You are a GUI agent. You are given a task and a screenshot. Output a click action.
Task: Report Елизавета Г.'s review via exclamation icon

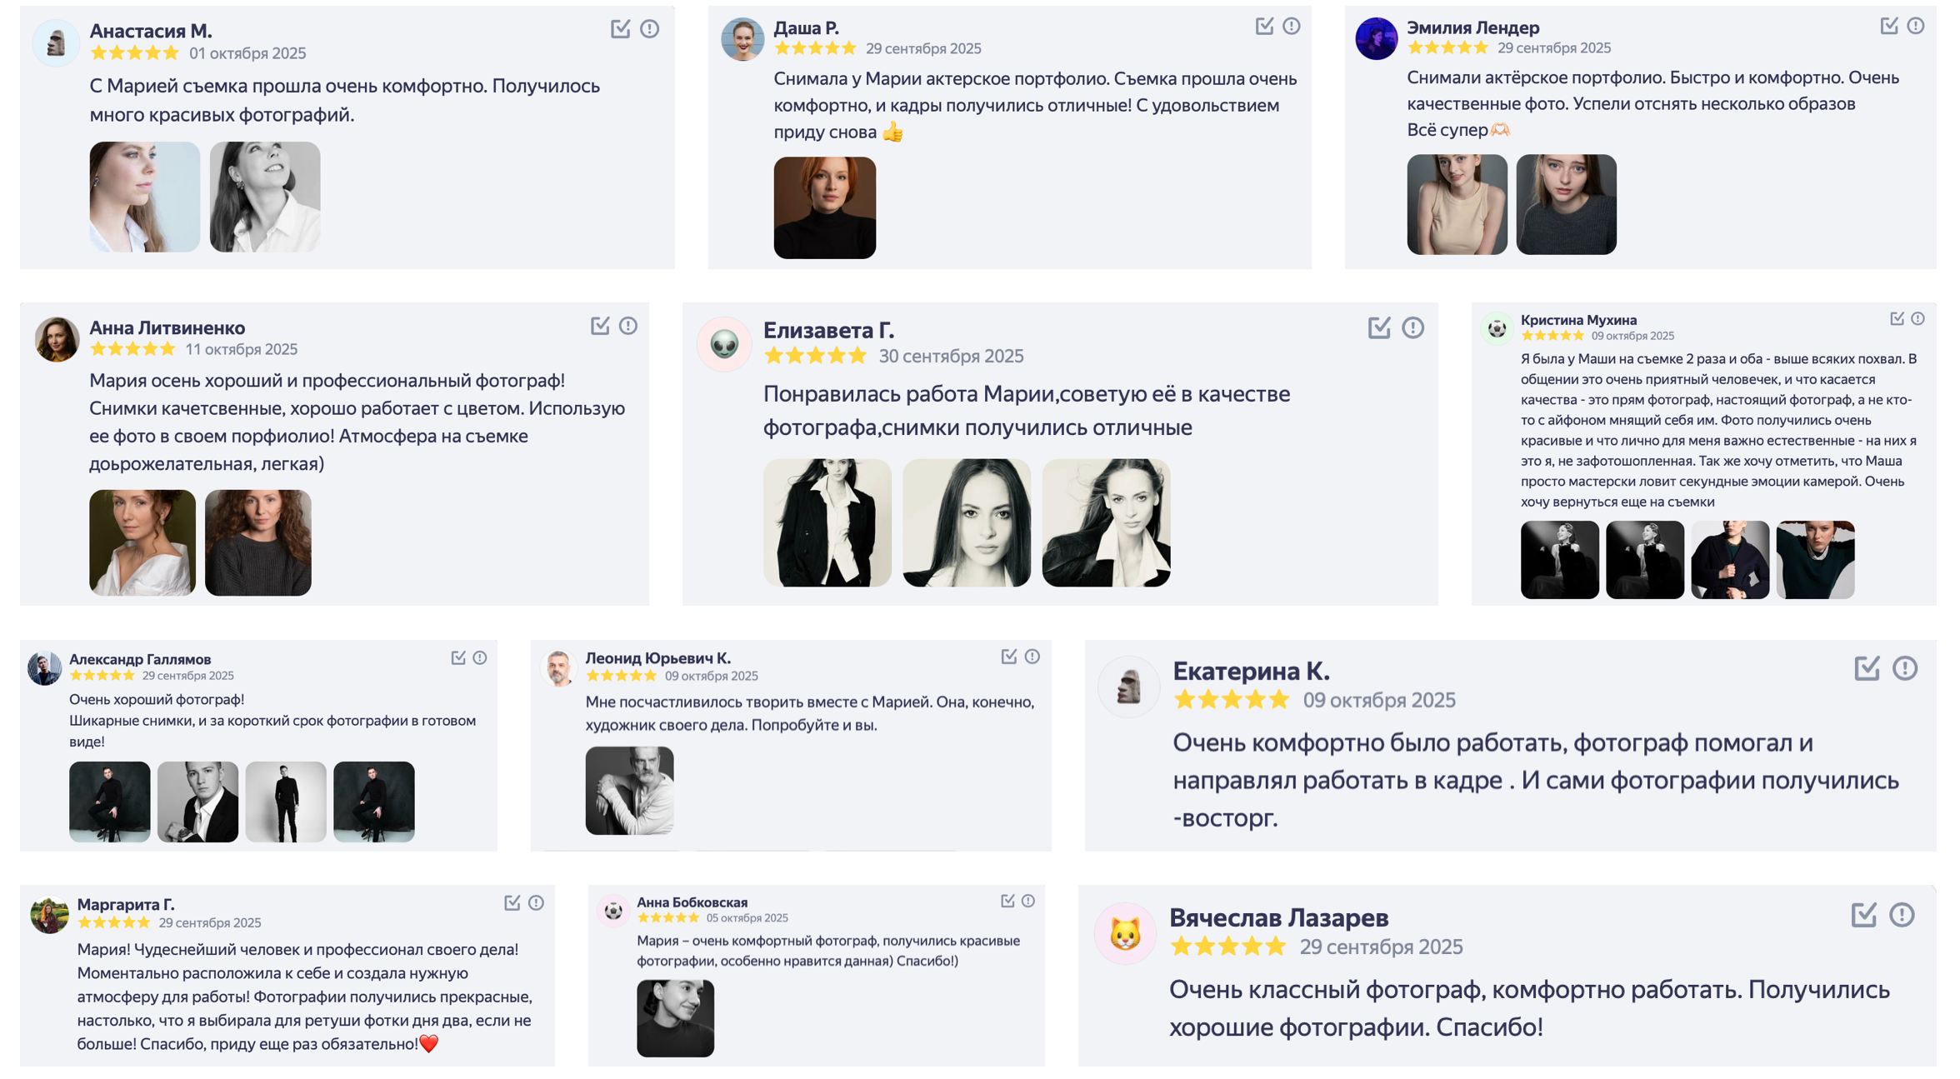(x=1412, y=329)
